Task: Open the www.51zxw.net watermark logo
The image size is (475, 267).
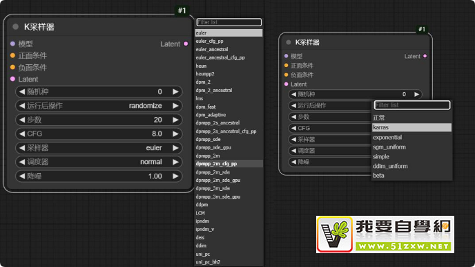Action: [x=385, y=234]
